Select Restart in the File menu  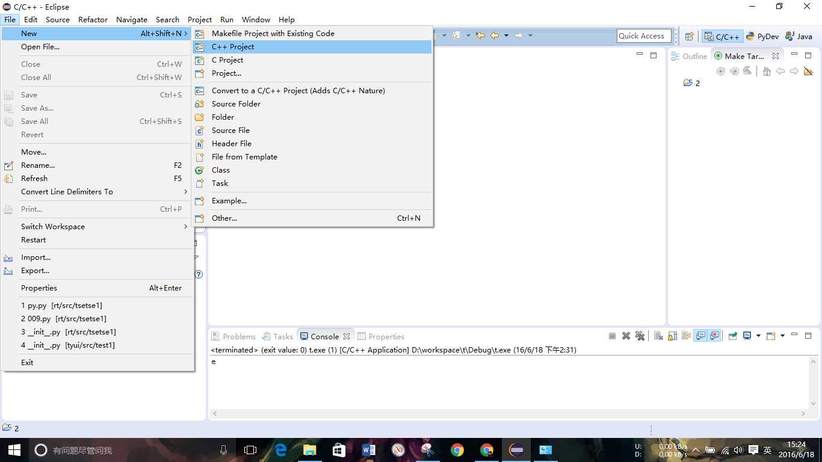[97, 240]
